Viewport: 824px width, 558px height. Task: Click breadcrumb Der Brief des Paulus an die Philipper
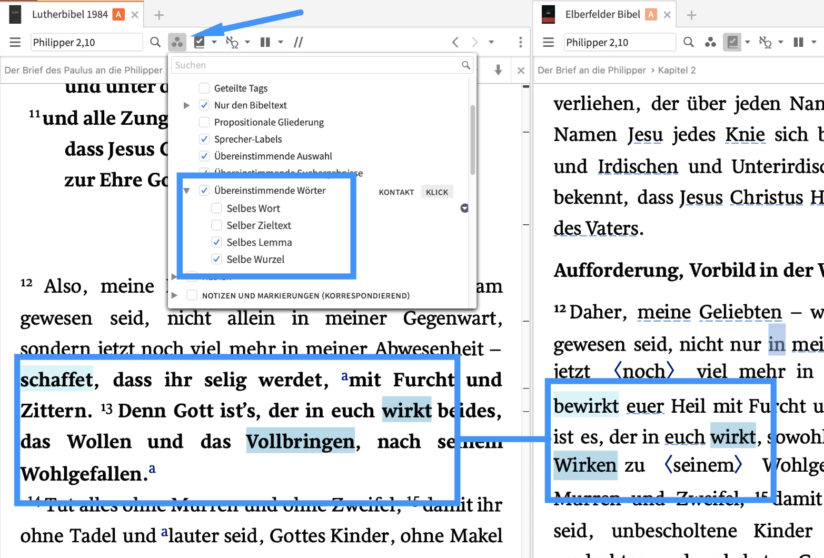coord(84,70)
